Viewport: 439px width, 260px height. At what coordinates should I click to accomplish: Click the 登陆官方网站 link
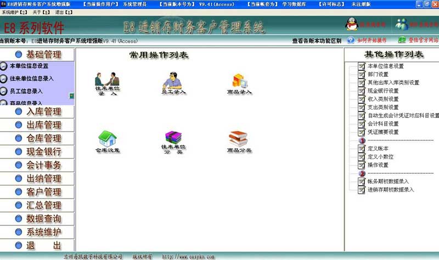click(423, 40)
